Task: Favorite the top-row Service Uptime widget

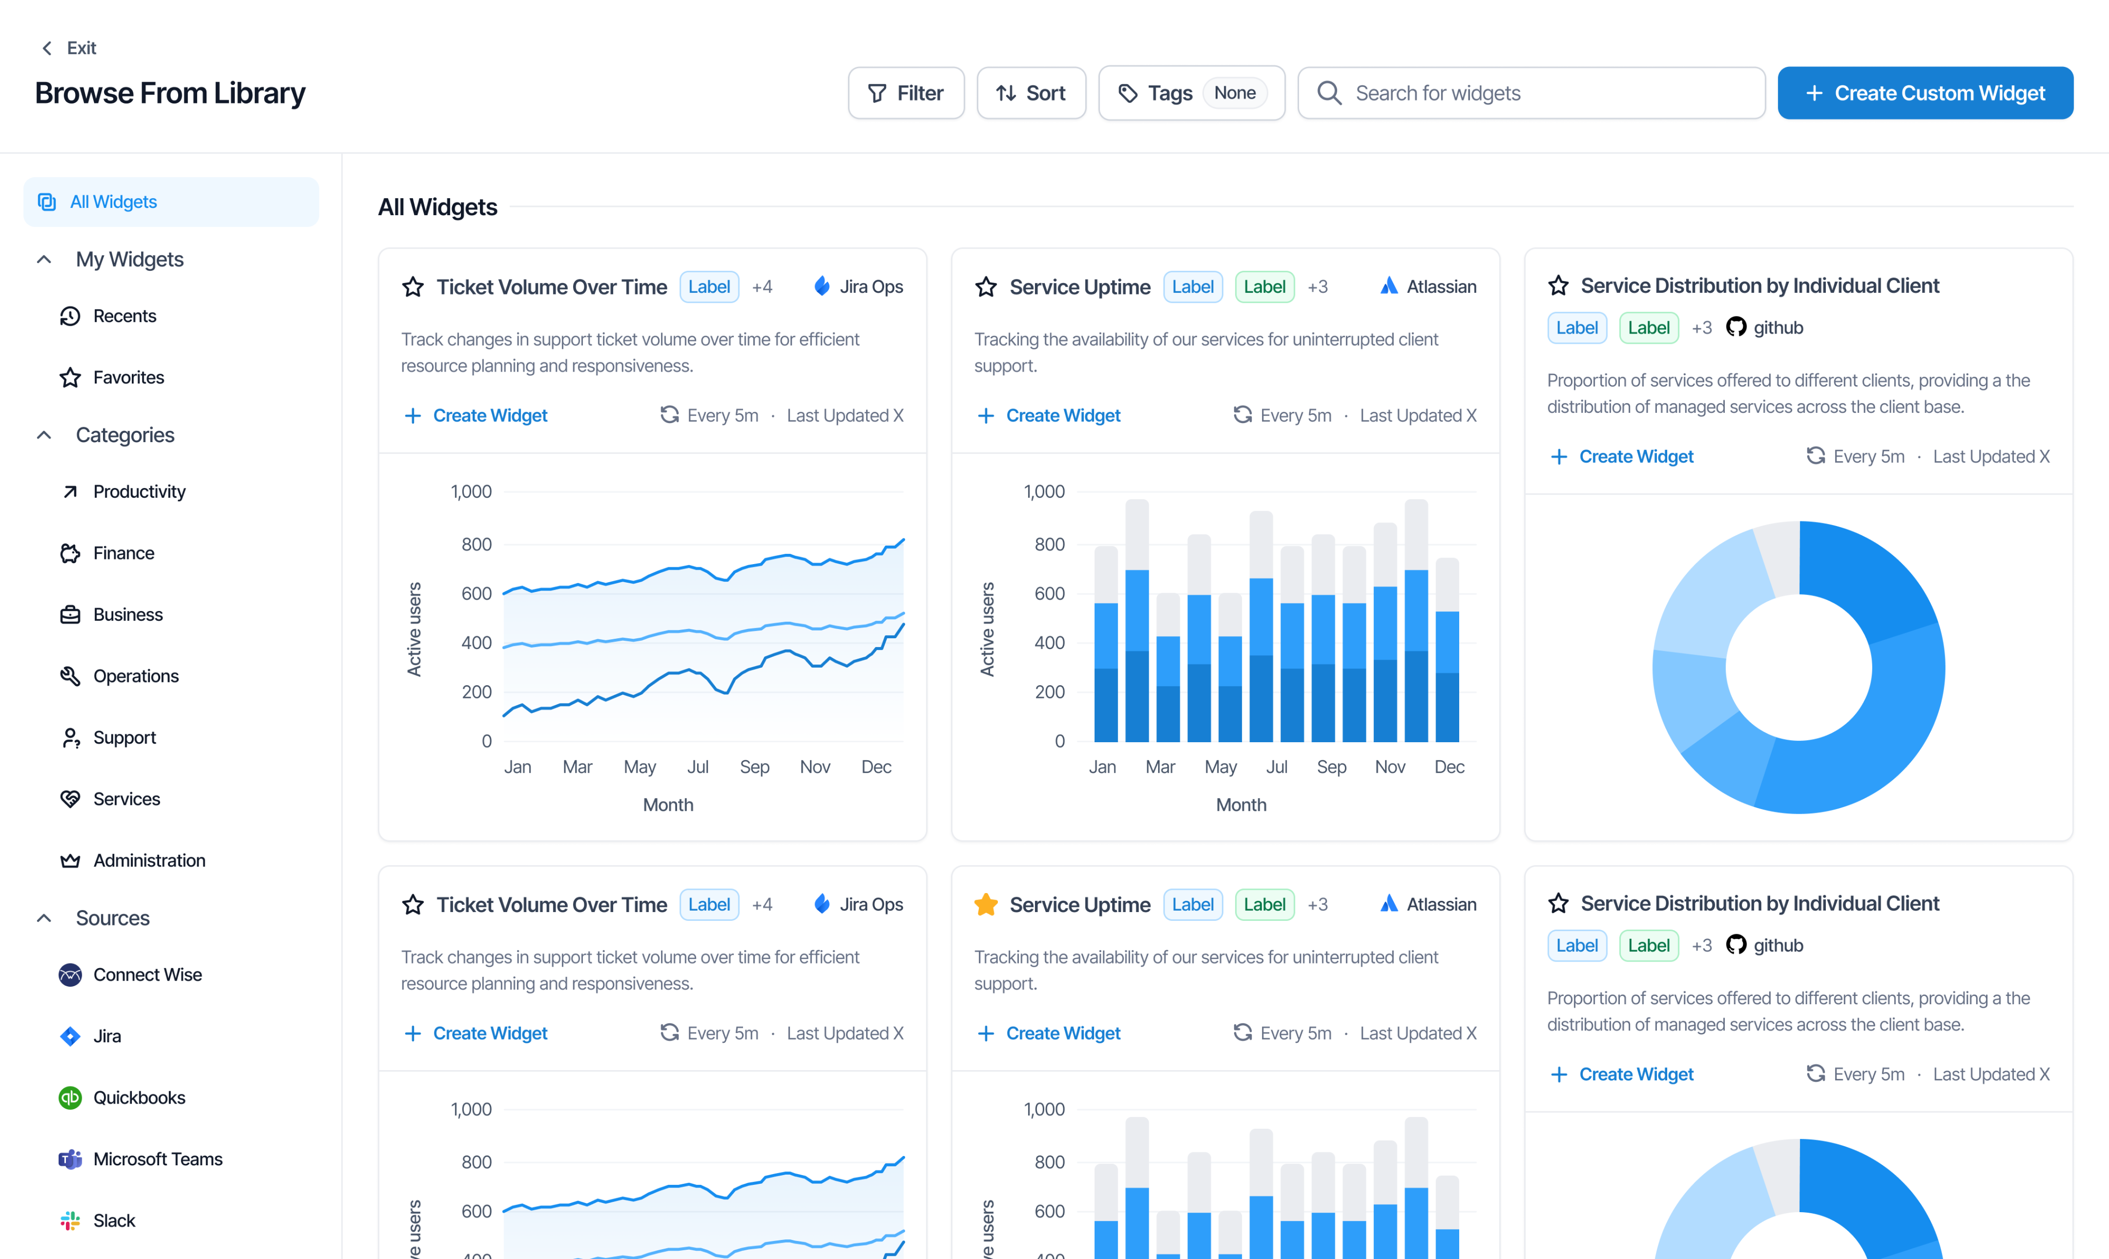Action: click(x=986, y=287)
